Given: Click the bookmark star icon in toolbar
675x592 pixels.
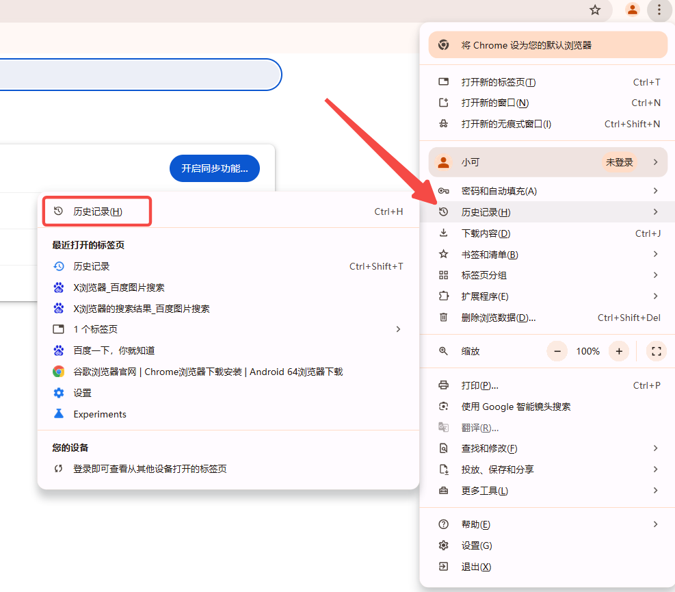Looking at the screenshot, I should (x=595, y=10).
